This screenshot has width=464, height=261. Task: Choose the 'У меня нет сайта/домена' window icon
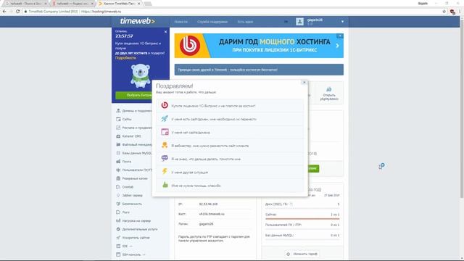pos(165,132)
